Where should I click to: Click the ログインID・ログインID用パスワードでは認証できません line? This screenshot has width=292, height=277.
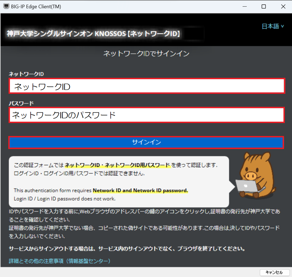[x=79, y=173]
